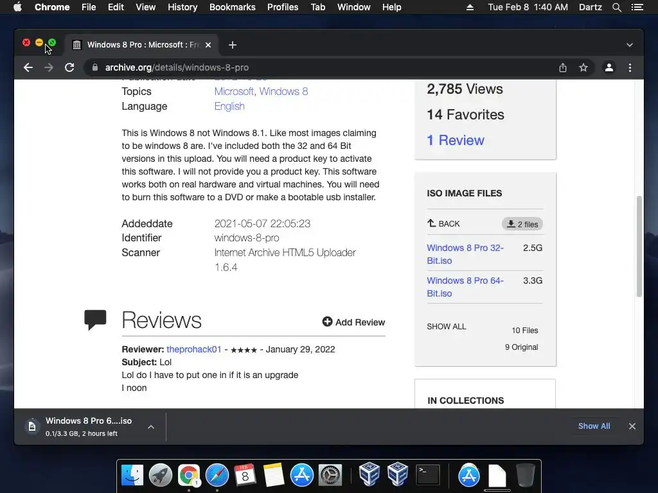Image resolution: width=658 pixels, height=493 pixels.
Task: Close the Windows 8 Pro tab
Action: pyautogui.click(x=208, y=45)
